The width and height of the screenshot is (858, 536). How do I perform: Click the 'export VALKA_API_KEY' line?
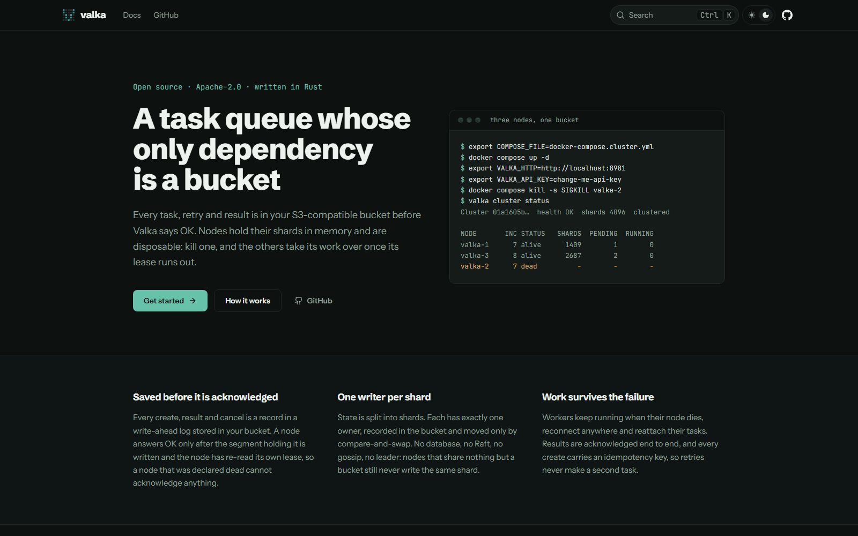[541, 180]
